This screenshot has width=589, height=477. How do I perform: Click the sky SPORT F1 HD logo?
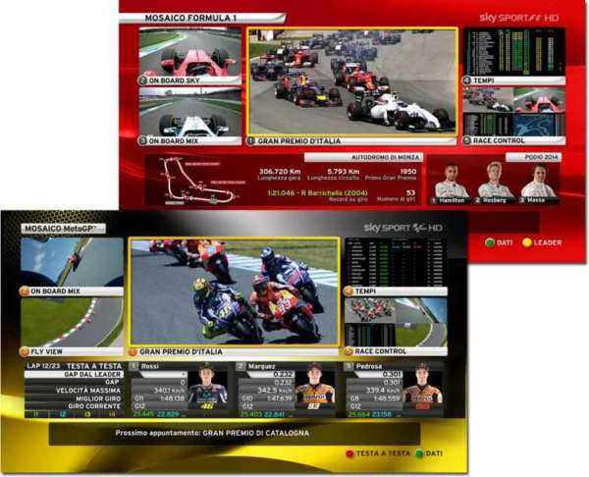[x=518, y=18]
